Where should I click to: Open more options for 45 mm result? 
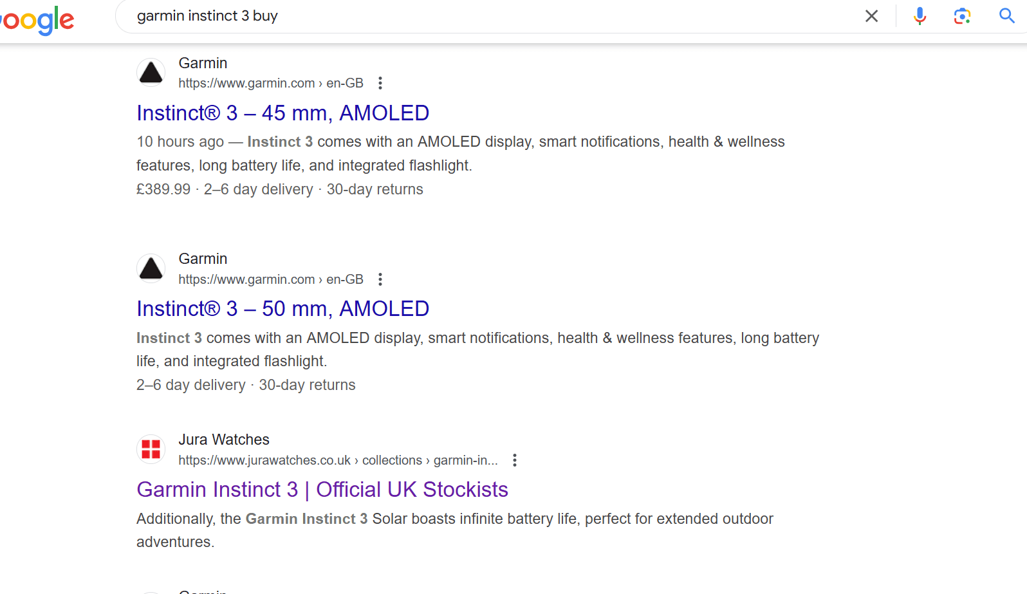point(380,83)
